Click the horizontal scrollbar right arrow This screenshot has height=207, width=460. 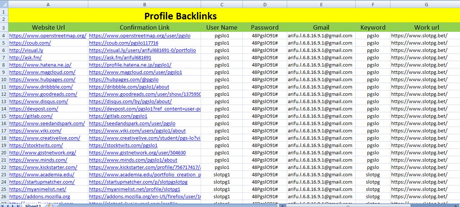click(x=457, y=205)
